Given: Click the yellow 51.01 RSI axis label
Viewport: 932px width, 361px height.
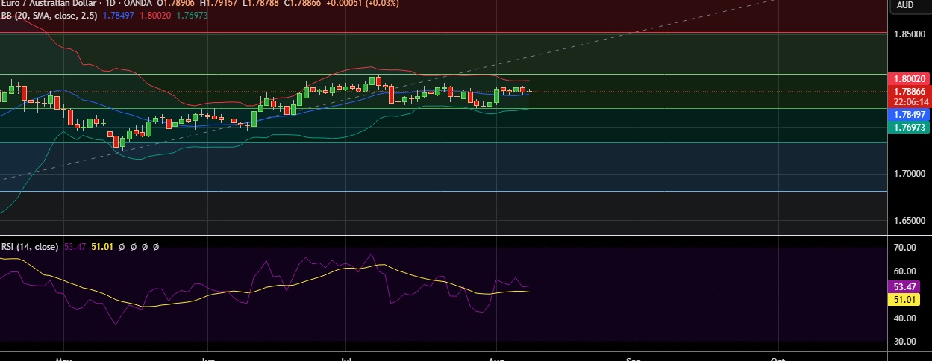Looking at the screenshot, I should pyautogui.click(x=904, y=299).
